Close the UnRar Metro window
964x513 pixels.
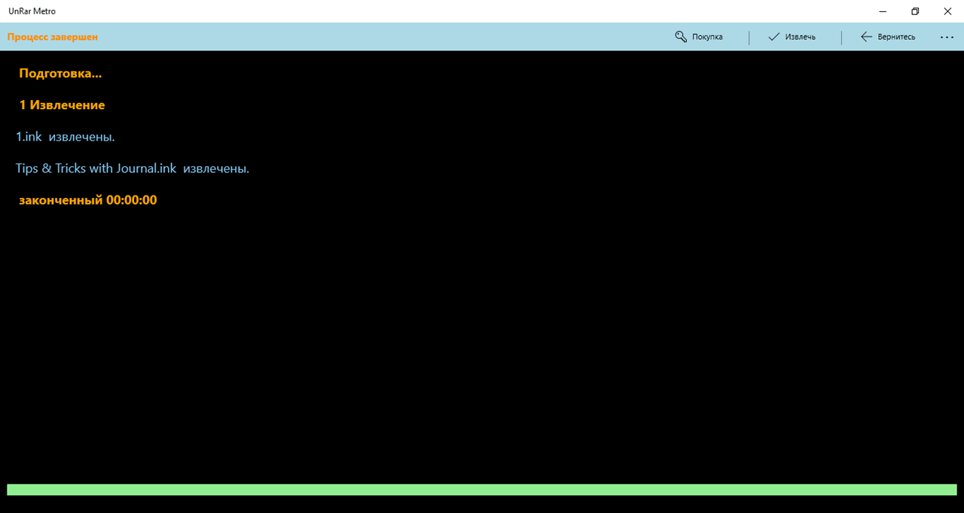[x=947, y=11]
